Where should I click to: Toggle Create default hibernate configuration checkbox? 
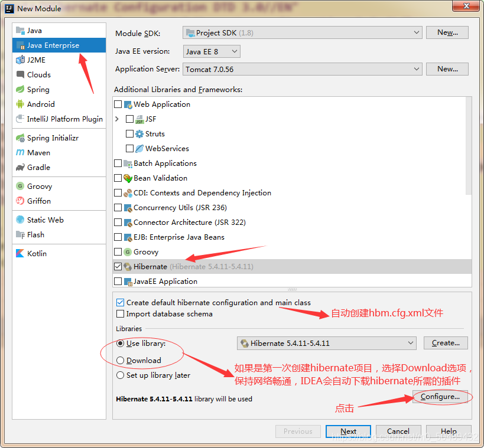click(x=121, y=302)
